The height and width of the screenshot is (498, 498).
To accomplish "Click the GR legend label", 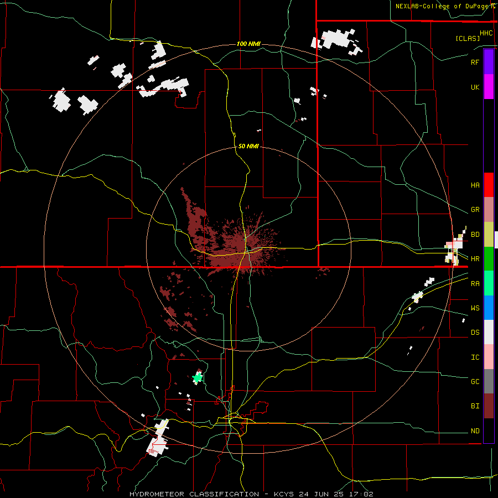I will 475,210.
